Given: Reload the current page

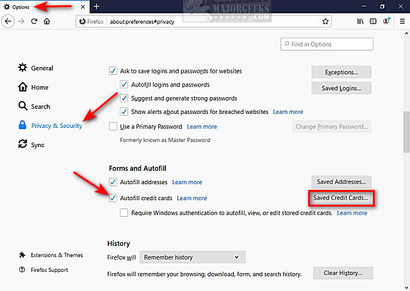Looking at the screenshot, I should tap(34, 21).
